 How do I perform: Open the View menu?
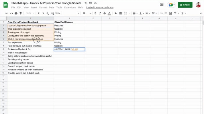(26, 7)
